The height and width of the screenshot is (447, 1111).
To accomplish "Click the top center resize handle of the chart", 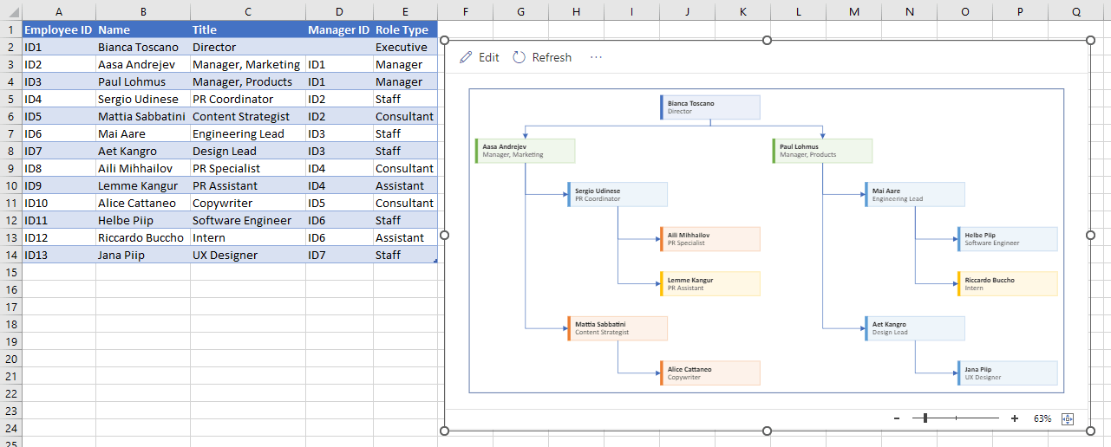I will pos(767,40).
